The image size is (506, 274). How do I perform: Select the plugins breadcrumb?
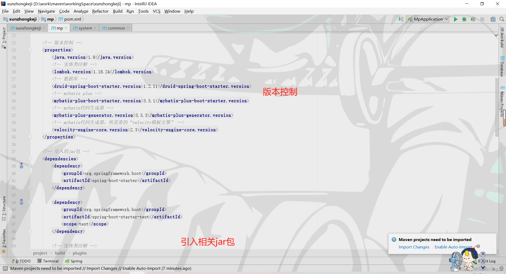click(80, 253)
